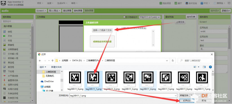232x104 pixels.
Task: Open the 生成APK menu
Action: (62, 3)
